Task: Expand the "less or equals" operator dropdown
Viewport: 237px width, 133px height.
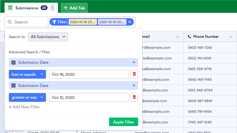Action: (27, 74)
